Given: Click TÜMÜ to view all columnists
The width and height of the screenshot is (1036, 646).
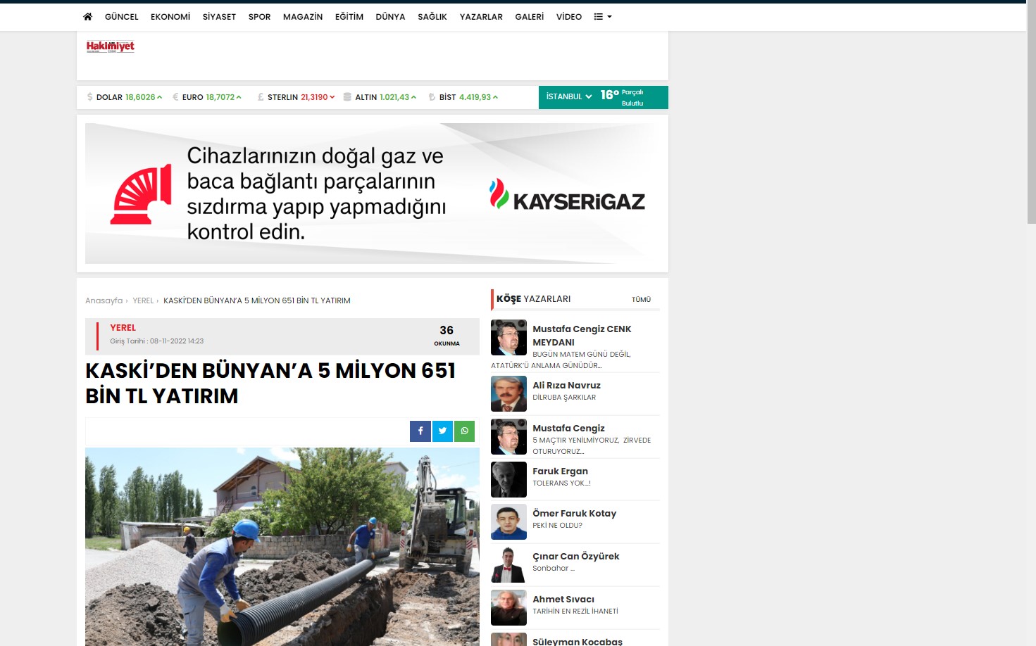Looking at the screenshot, I should coord(641,300).
